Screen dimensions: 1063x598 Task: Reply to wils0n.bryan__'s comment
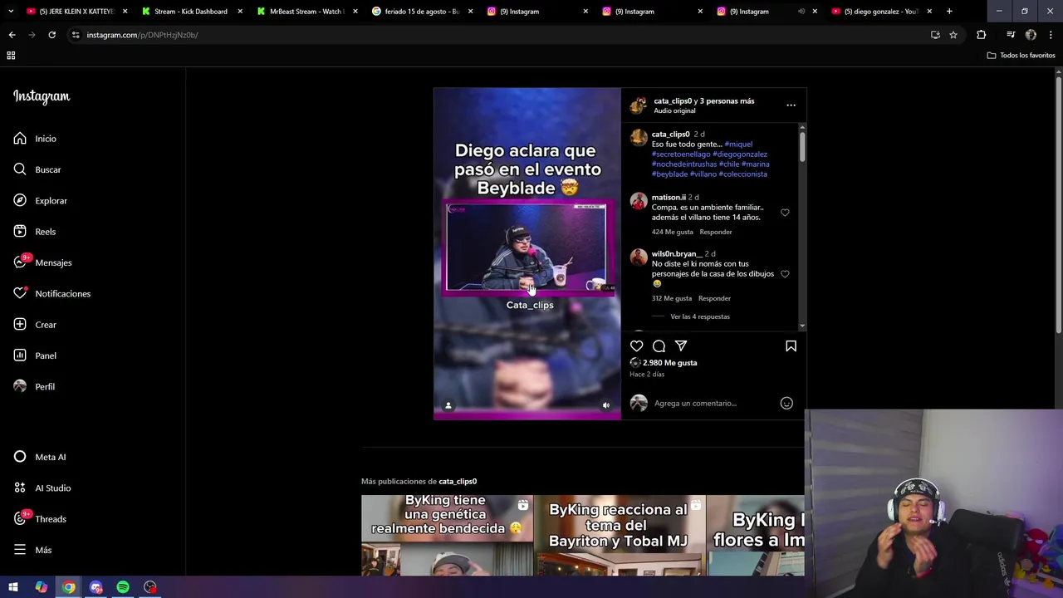click(x=714, y=298)
